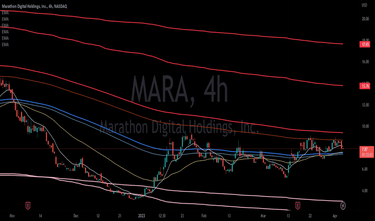Click the Marathon Digital Holdings, Inc. chart title

pos(35,6)
